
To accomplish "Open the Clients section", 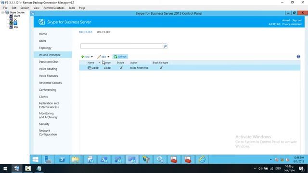I will point(43,97).
